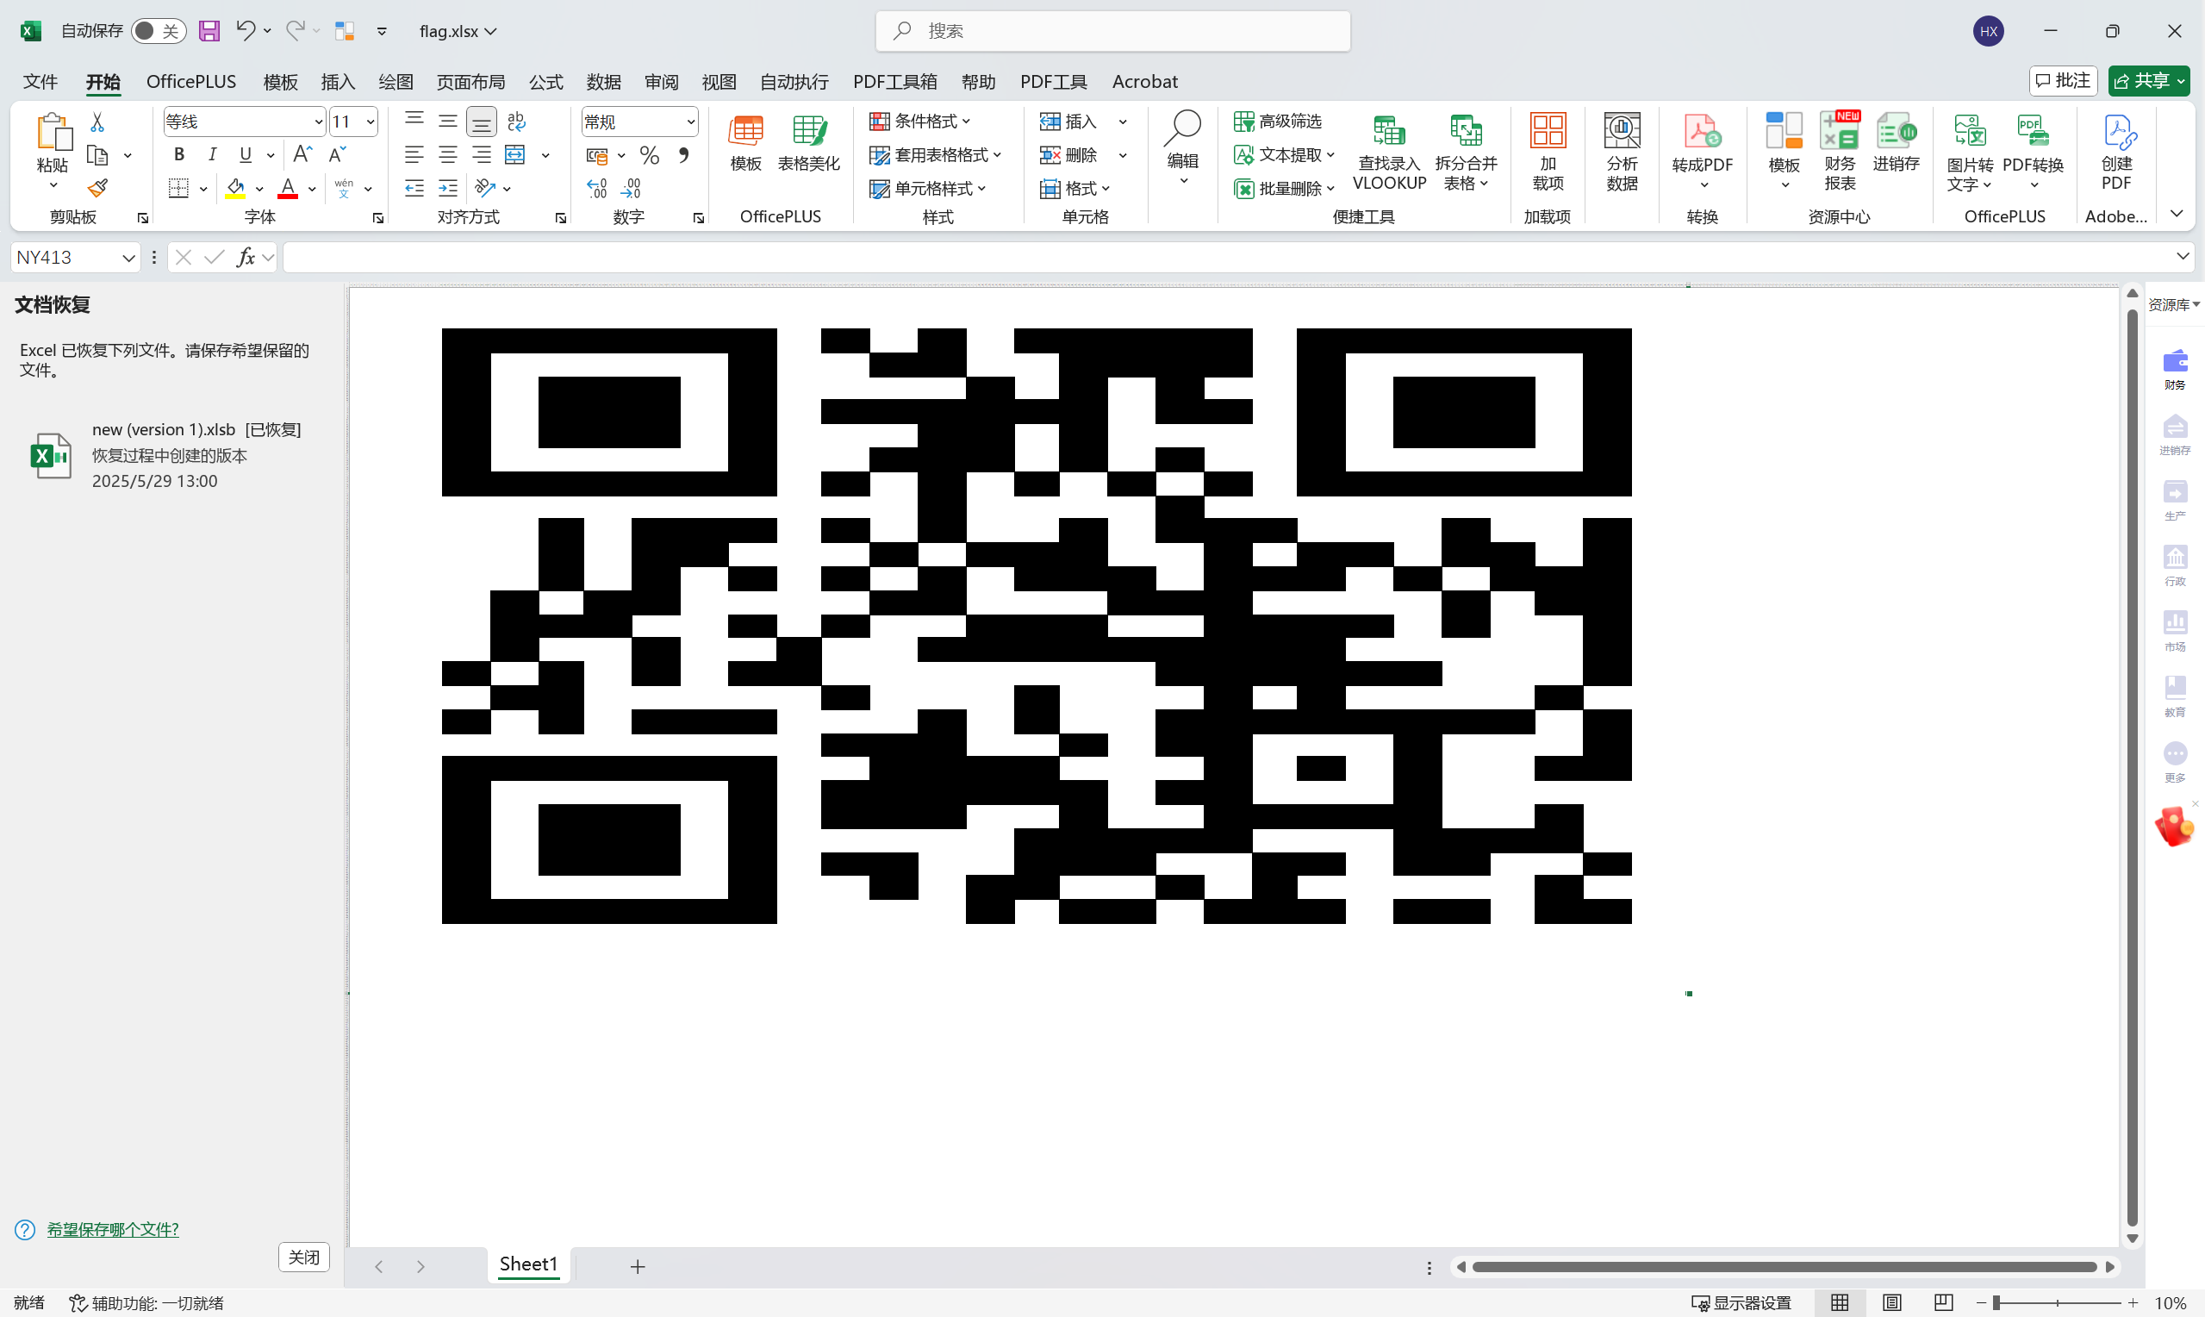Click the Borders icon
Image resolution: width=2205 pixels, height=1317 pixels.
pyautogui.click(x=178, y=188)
